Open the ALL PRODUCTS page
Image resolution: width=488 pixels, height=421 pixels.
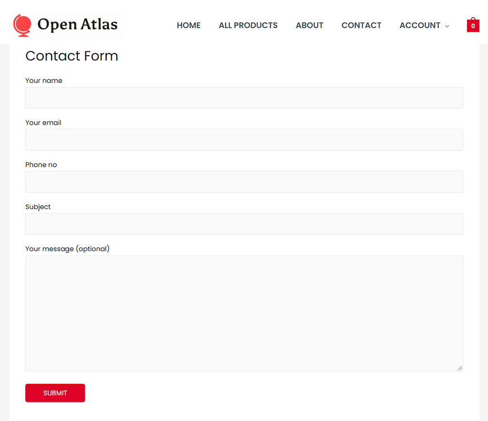(x=248, y=25)
